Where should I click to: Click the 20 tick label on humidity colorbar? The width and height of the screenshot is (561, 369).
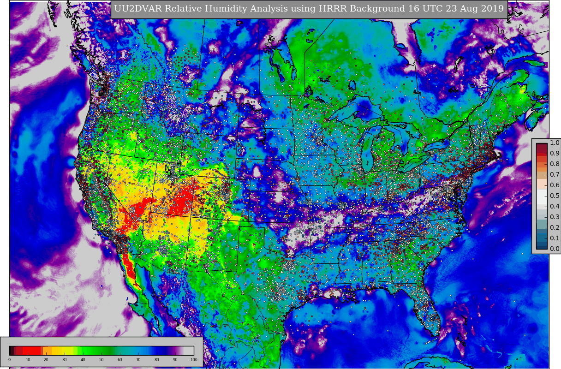(x=46, y=360)
